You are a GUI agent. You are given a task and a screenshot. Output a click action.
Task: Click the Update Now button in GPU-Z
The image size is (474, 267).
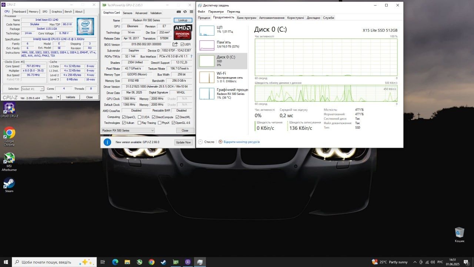pyautogui.click(x=183, y=142)
